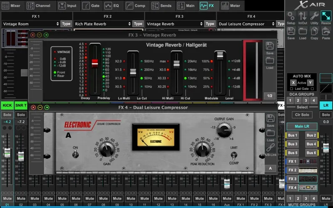The width and height of the screenshot is (333, 208).
Task: Click the Load folder icon in right panel
Action: click(303, 33)
